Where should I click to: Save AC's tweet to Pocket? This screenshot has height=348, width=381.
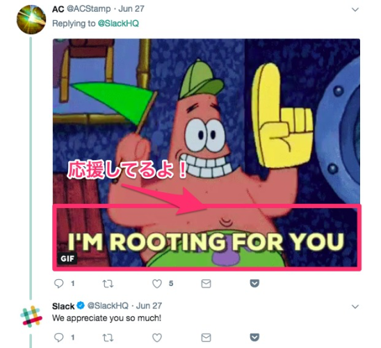point(254,283)
